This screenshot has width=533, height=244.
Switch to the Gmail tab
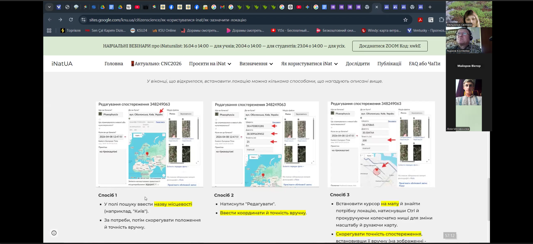pyautogui.click(x=222, y=7)
